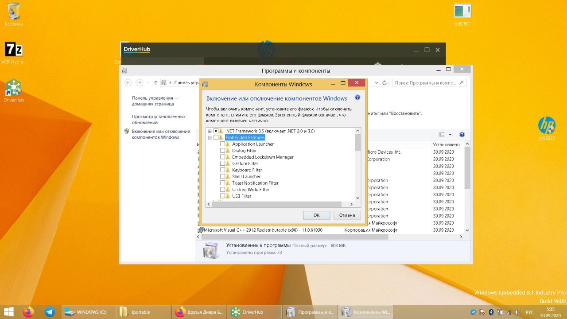Open the view options dropdown arrow
This screenshot has width=567, height=319.
[x=450, y=135]
